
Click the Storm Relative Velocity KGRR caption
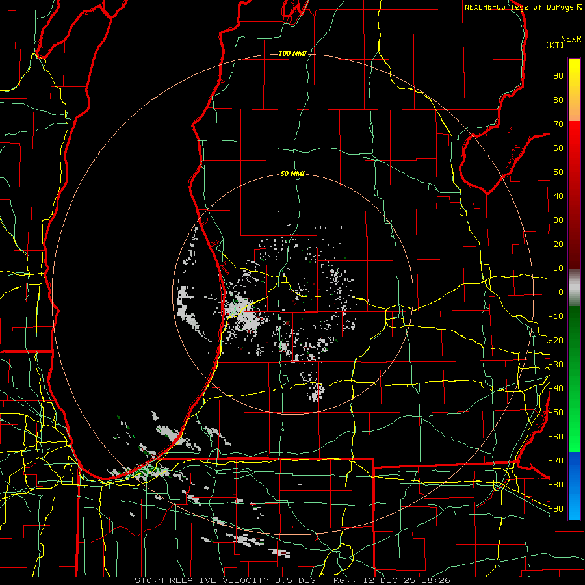[x=292, y=580]
